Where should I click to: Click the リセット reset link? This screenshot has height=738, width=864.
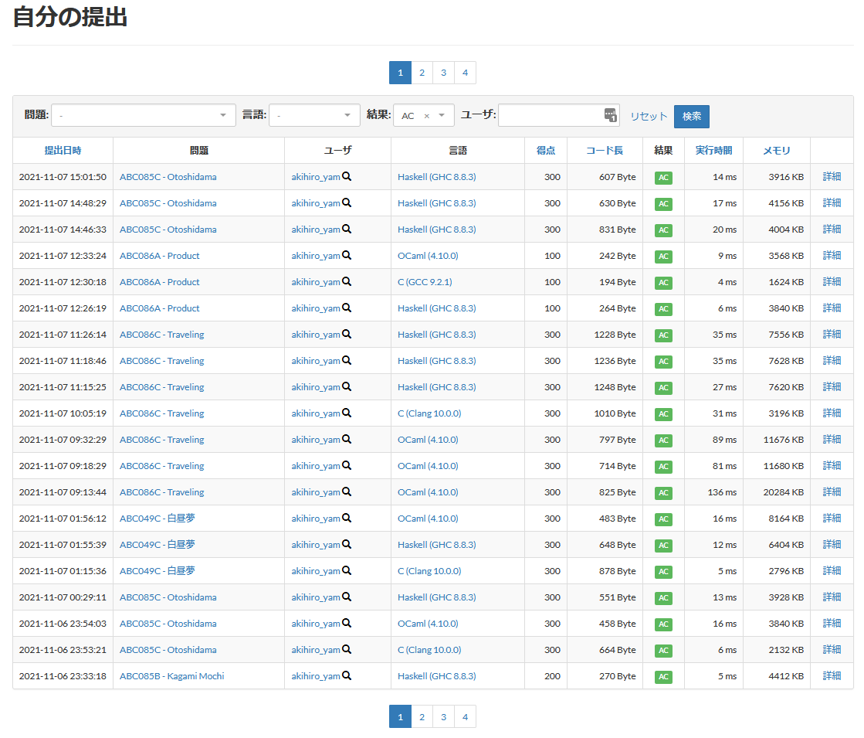tap(649, 116)
